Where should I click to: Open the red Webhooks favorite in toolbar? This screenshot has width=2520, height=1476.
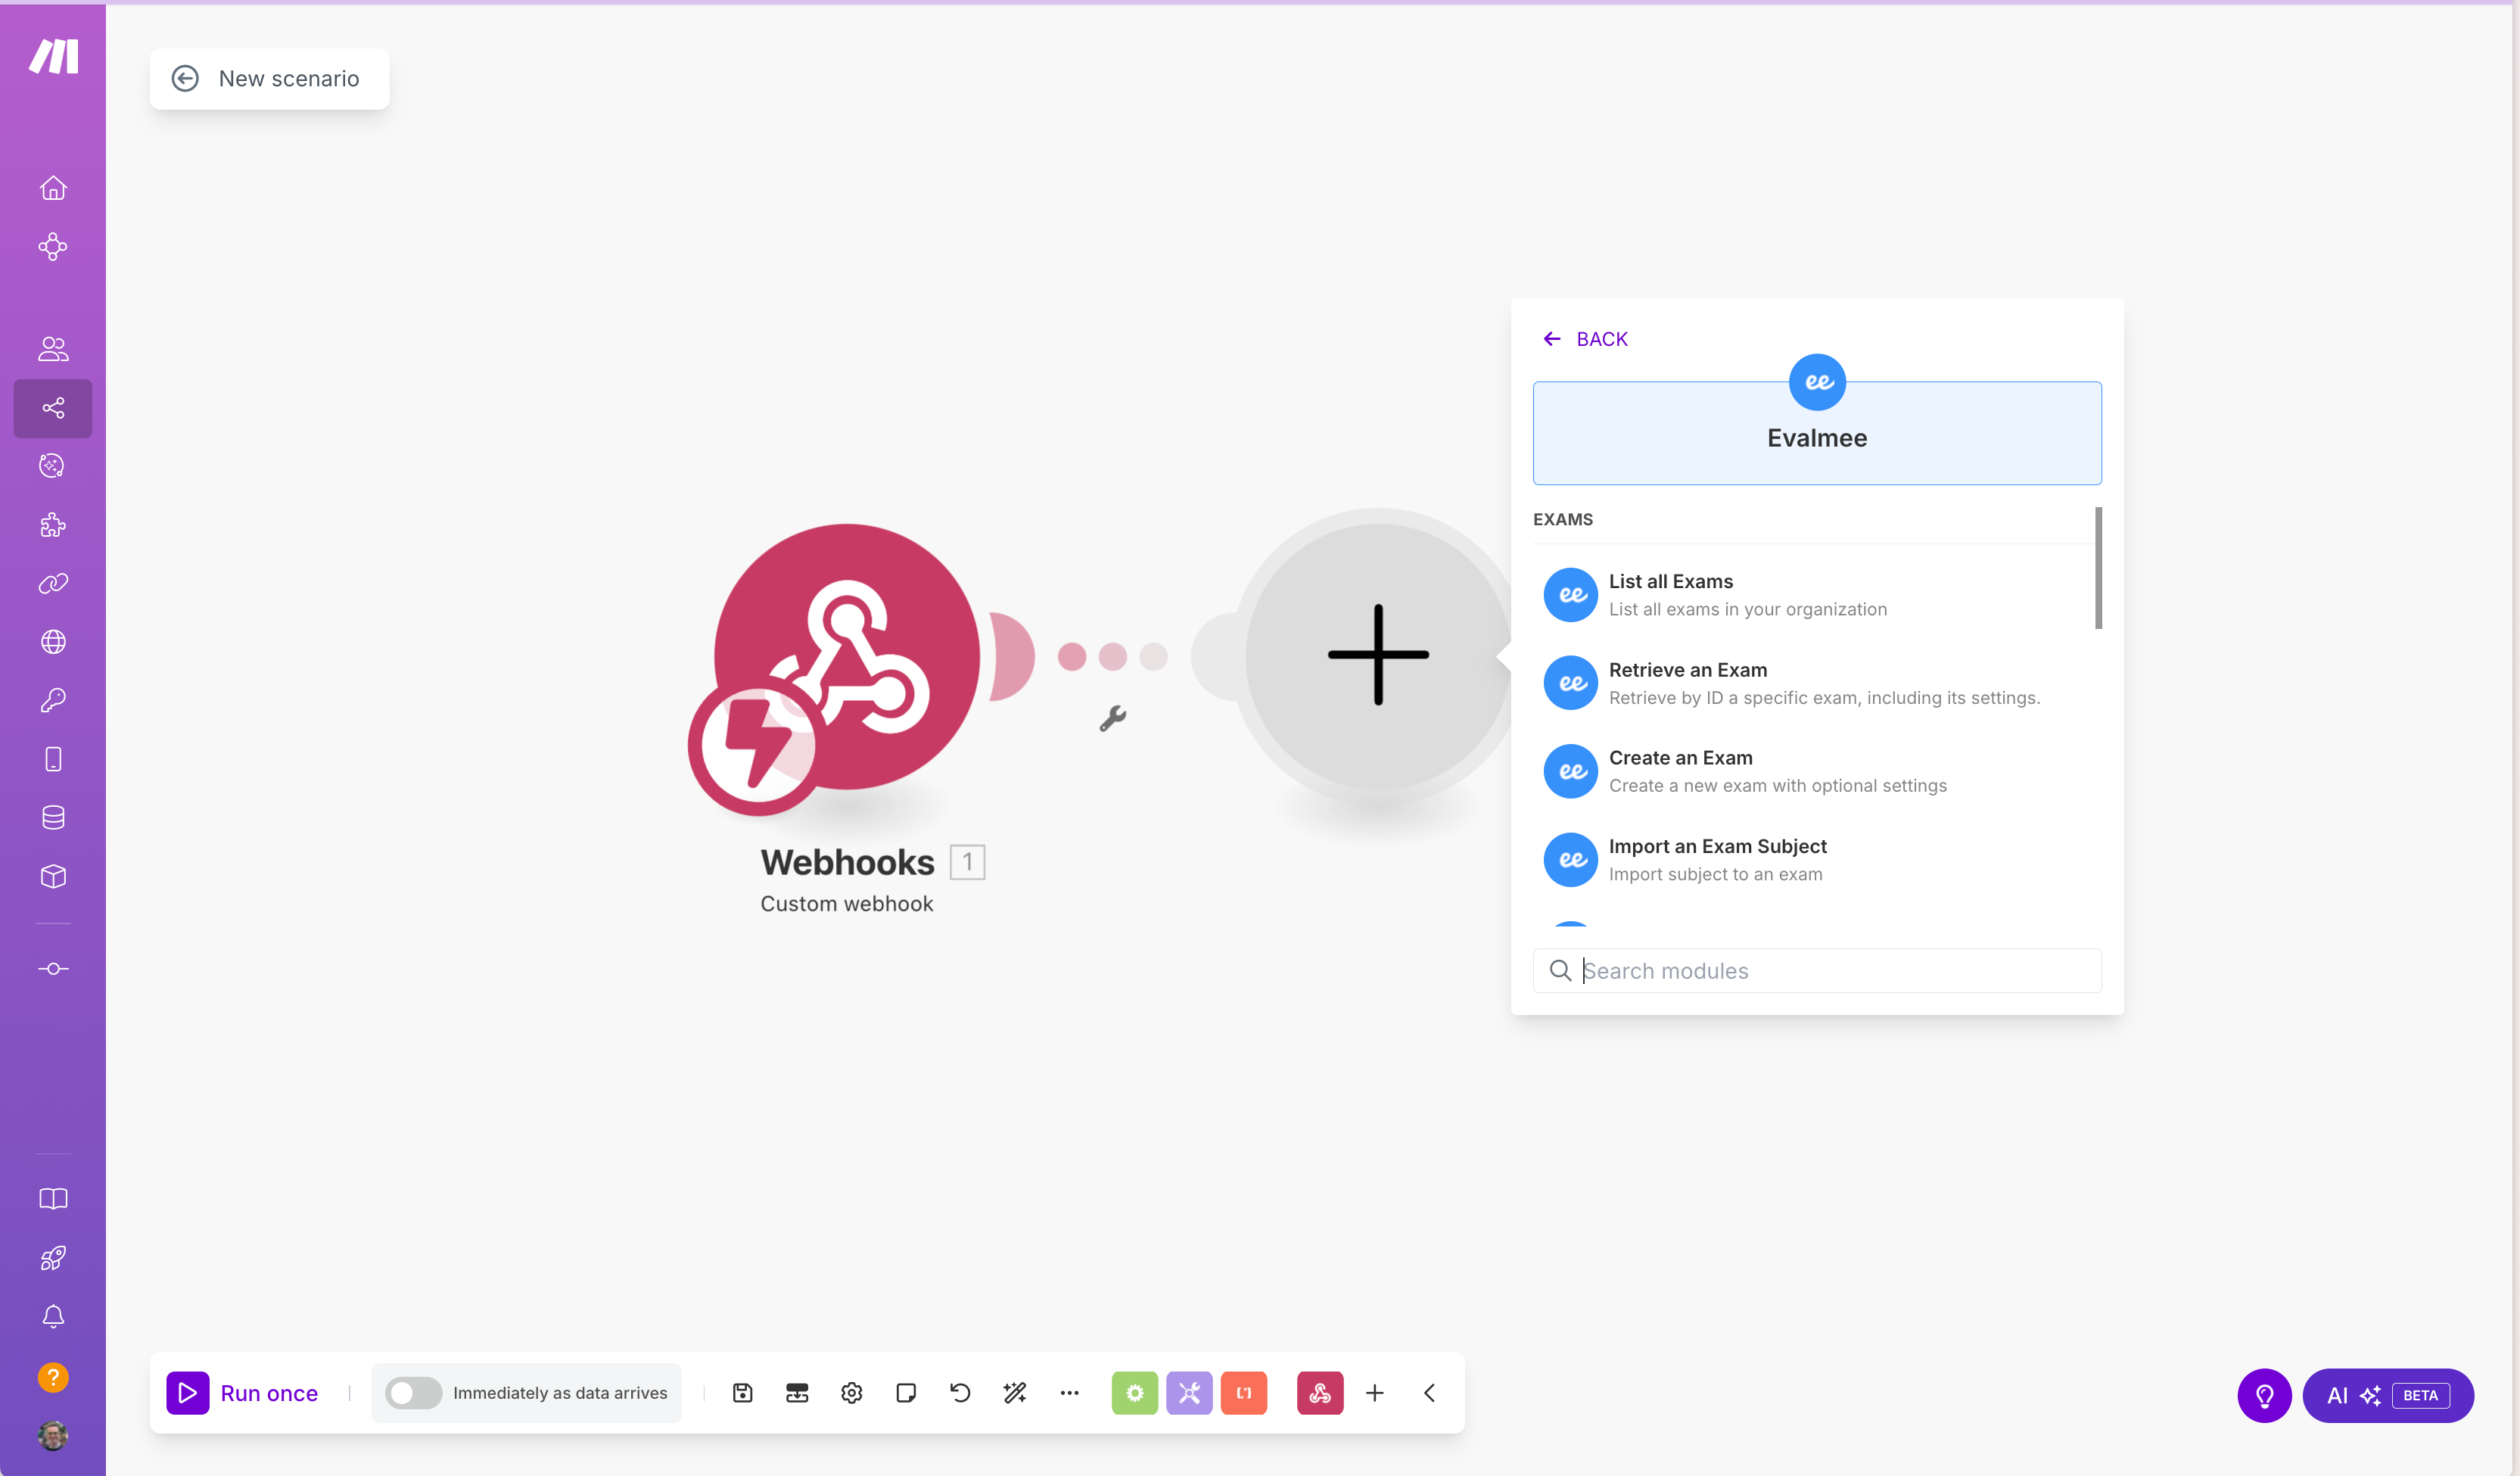click(1320, 1393)
